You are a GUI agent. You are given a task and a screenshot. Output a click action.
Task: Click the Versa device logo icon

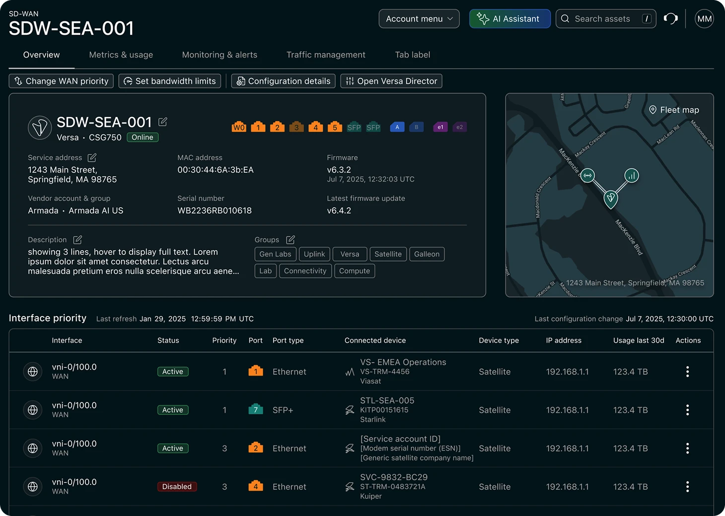[40, 128]
